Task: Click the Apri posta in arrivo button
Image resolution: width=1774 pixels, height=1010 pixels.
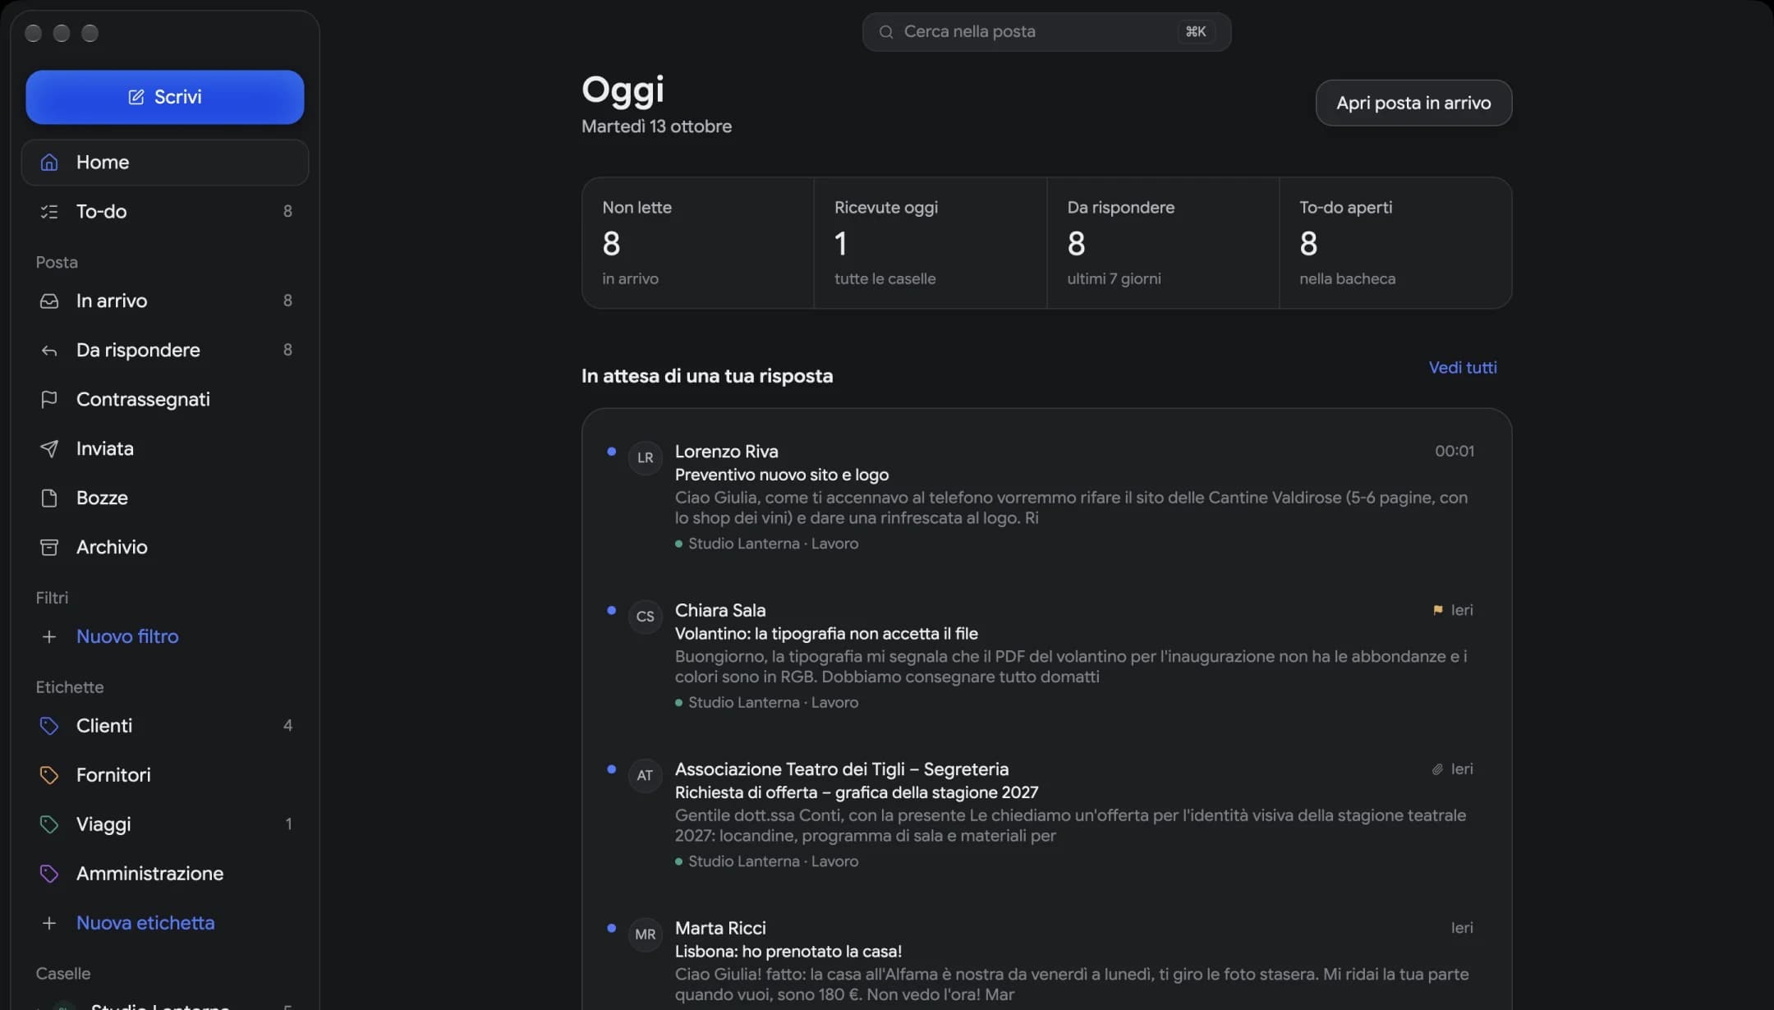Action: pyautogui.click(x=1413, y=103)
